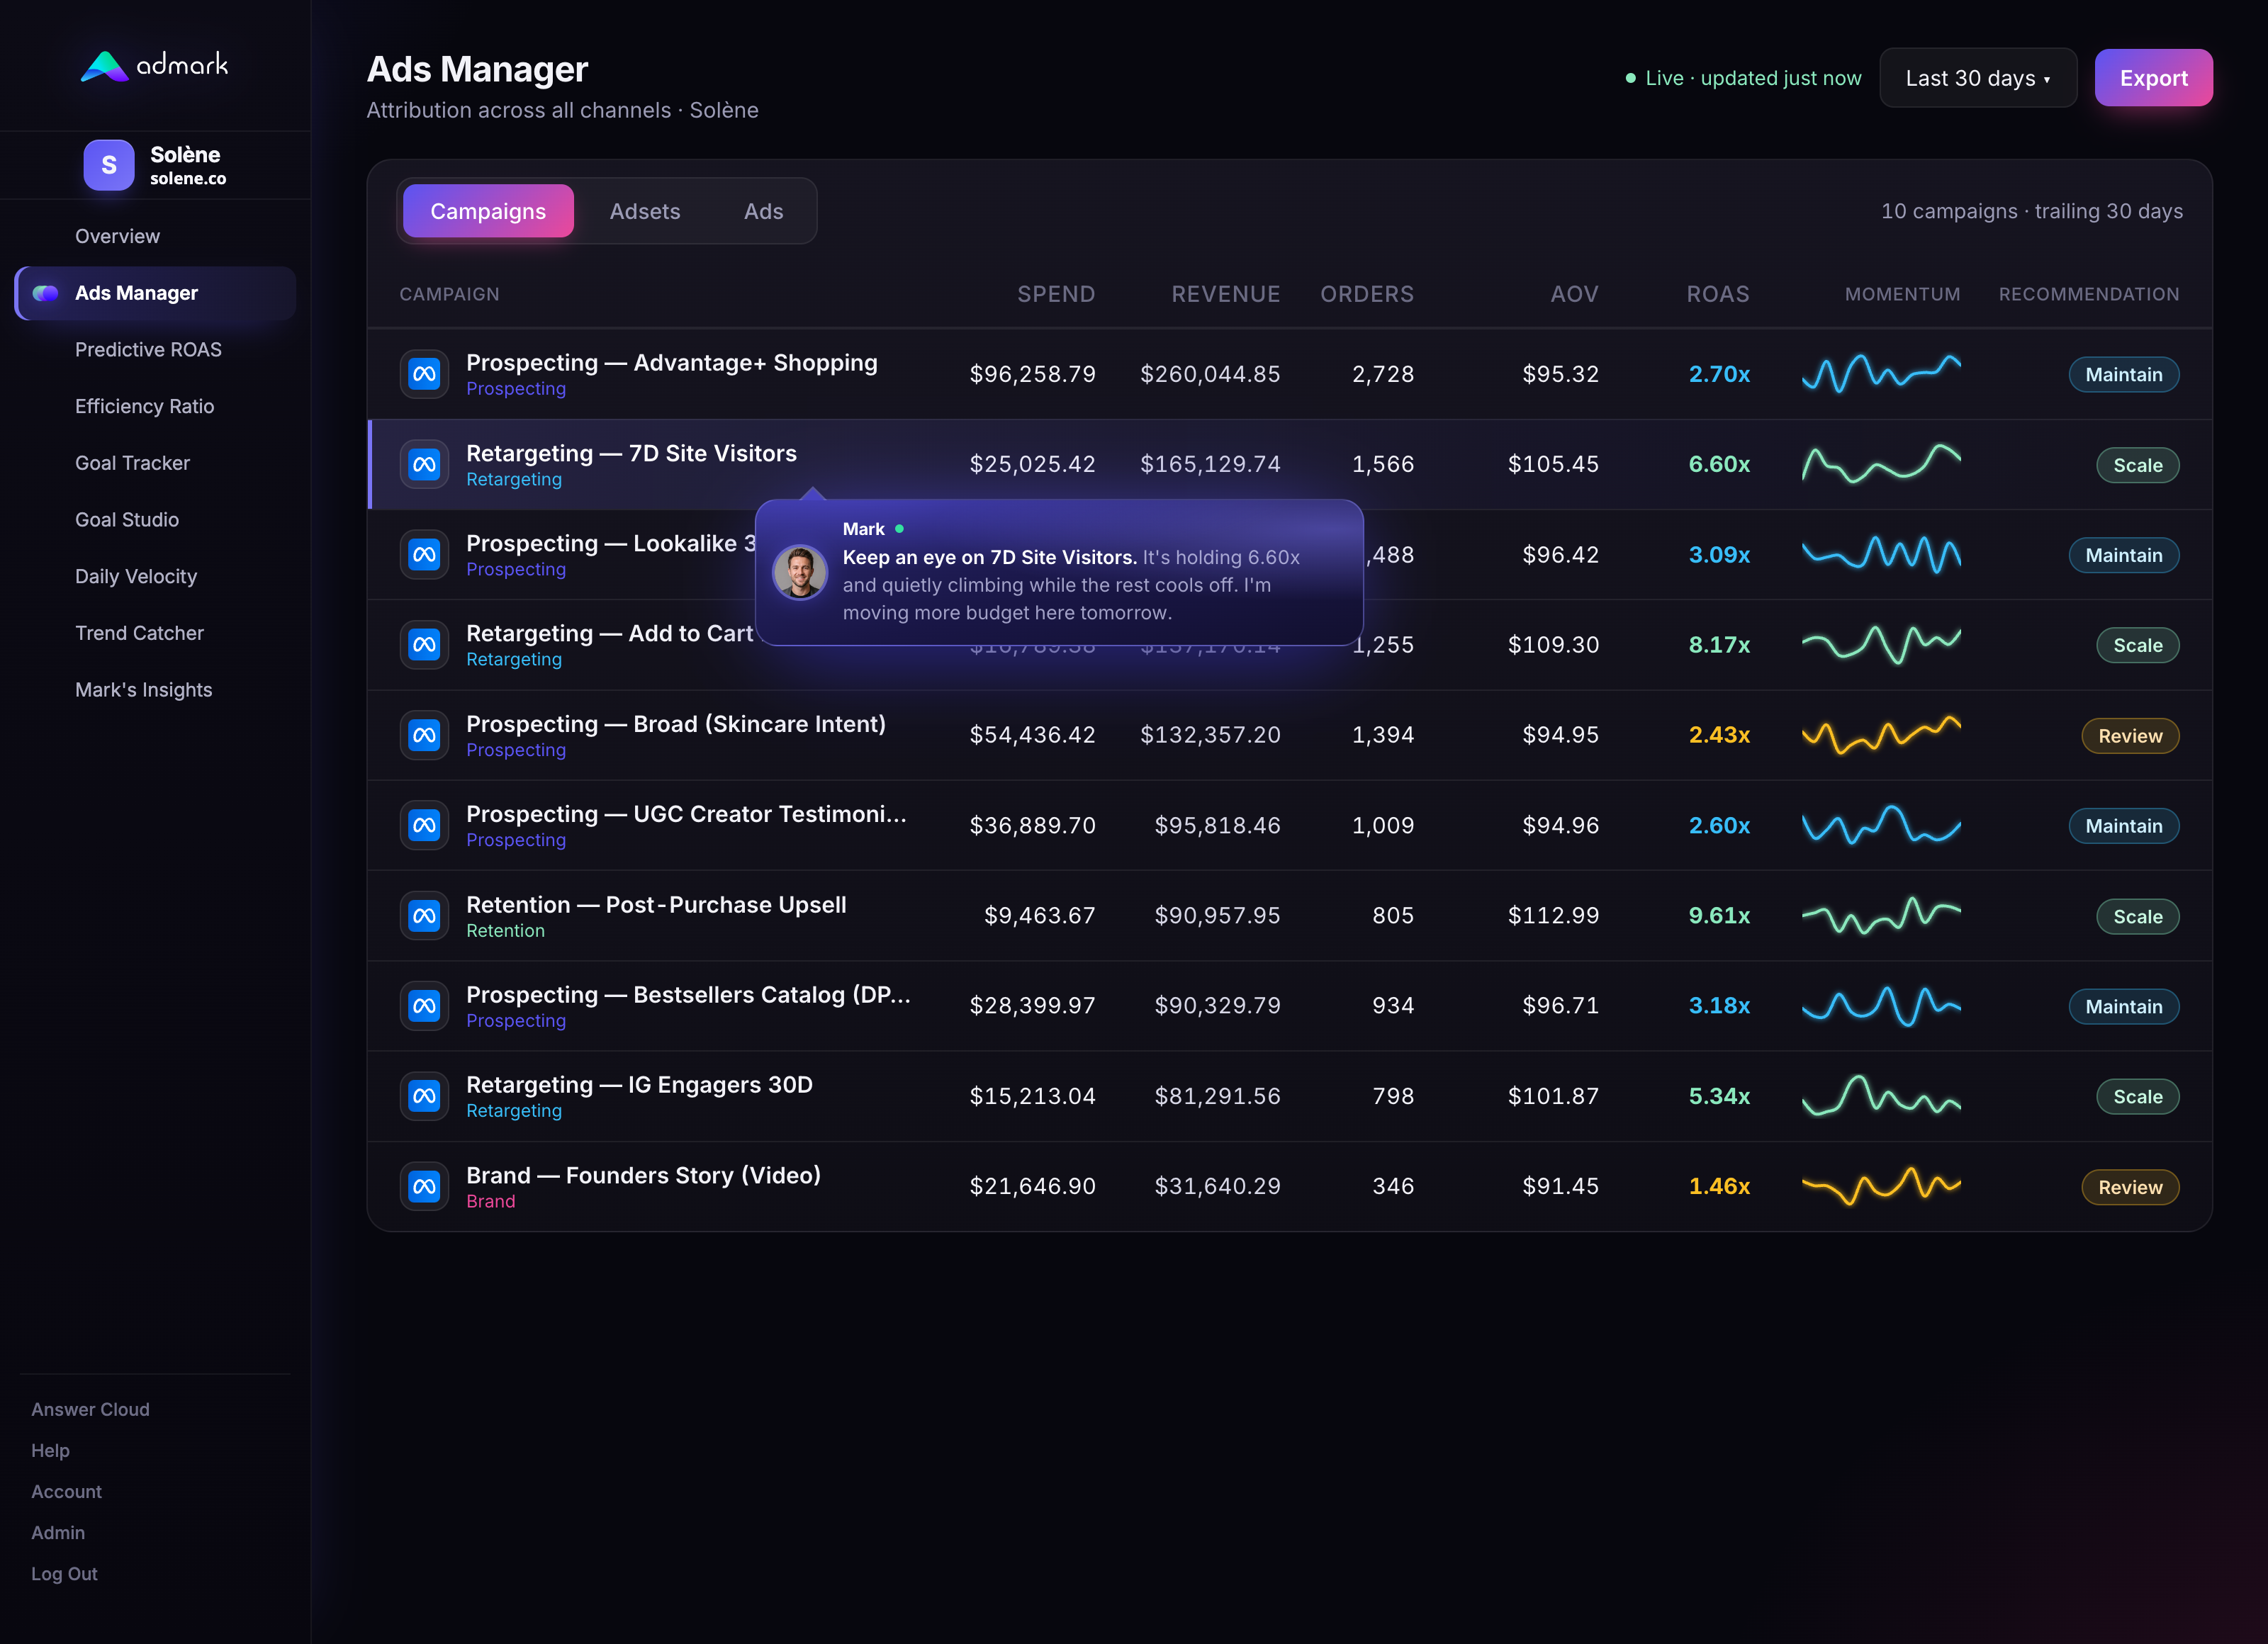
Task: Click the Scale badge for 7D Site Visitors
Action: [x=2137, y=465]
